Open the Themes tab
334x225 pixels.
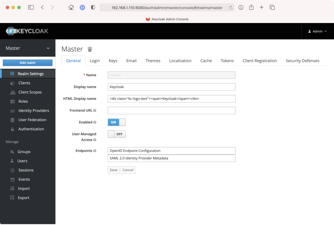(x=153, y=61)
